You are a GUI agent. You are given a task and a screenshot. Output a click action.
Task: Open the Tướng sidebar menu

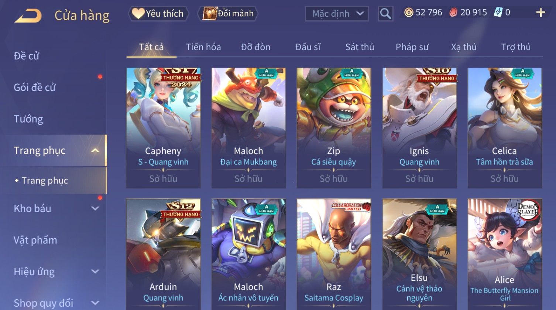28,119
